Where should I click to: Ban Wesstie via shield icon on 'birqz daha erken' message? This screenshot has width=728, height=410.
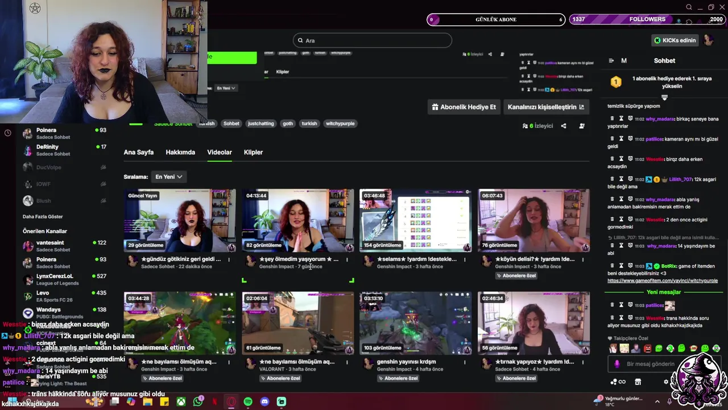click(x=630, y=158)
